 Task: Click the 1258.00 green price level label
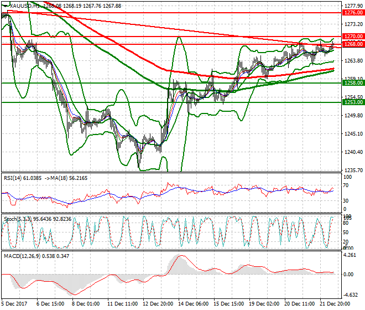tap(353, 83)
